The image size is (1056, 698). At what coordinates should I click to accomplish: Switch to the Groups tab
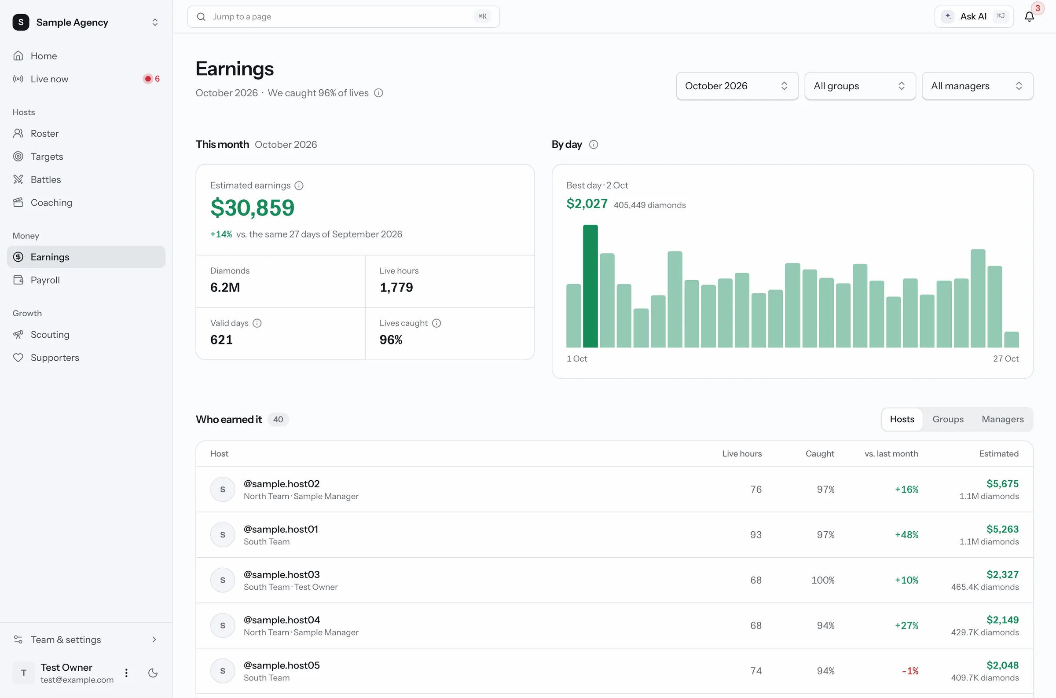pos(948,419)
